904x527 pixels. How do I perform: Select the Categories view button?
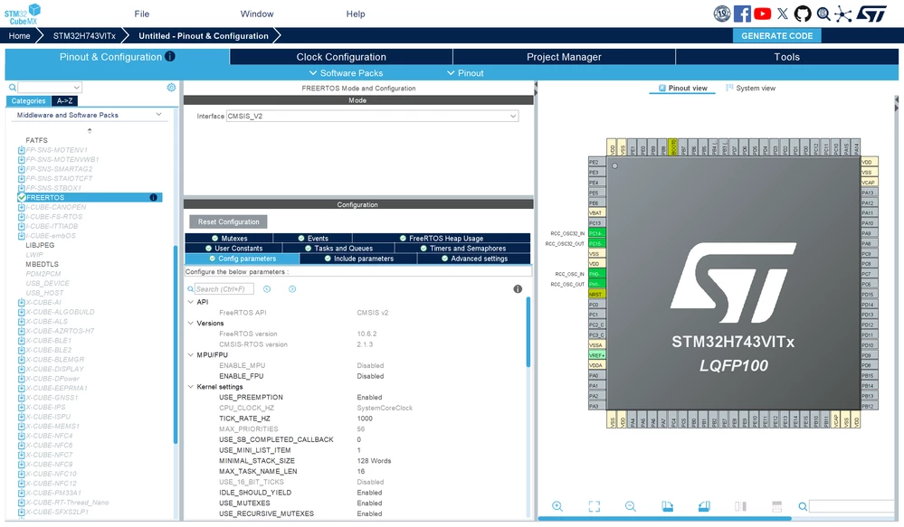pos(28,101)
